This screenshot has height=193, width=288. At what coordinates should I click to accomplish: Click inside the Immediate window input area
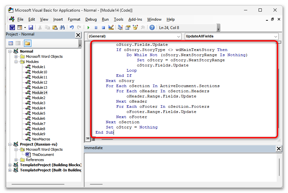pos(180,167)
